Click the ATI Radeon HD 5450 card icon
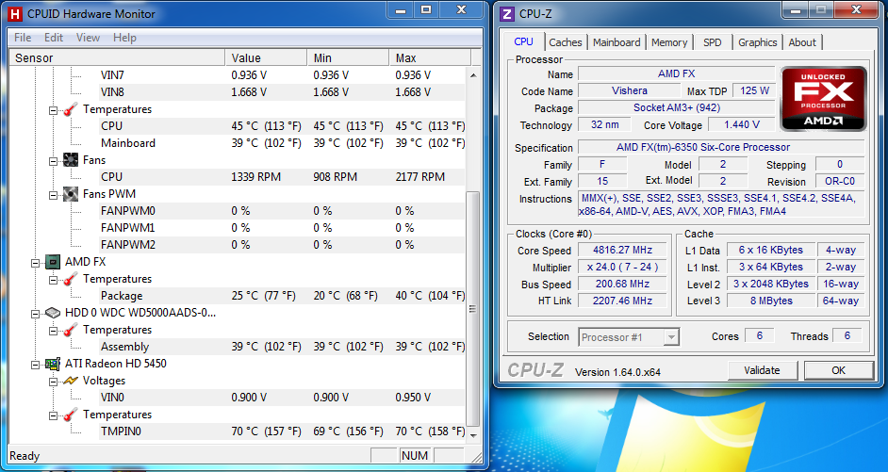Image resolution: width=888 pixels, height=472 pixels. [x=51, y=364]
